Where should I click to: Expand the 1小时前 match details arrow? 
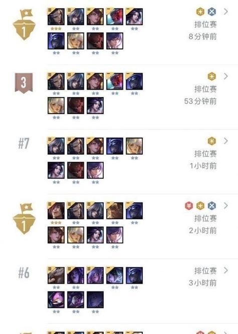[x=226, y=141]
